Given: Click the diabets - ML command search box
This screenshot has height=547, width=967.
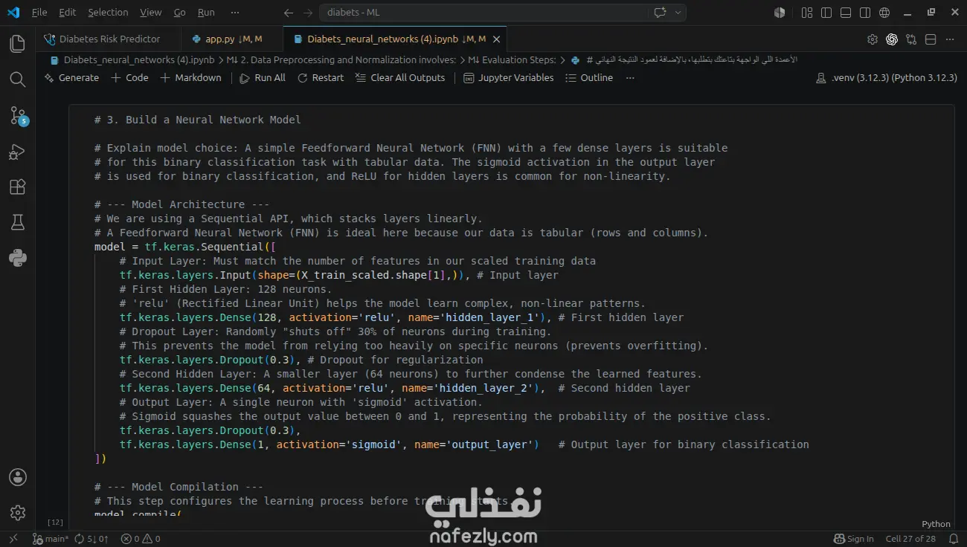Looking at the screenshot, I should pyautogui.click(x=483, y=13).
